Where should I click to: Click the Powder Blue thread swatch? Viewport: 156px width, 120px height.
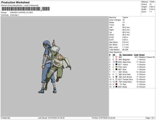[117, 79]
